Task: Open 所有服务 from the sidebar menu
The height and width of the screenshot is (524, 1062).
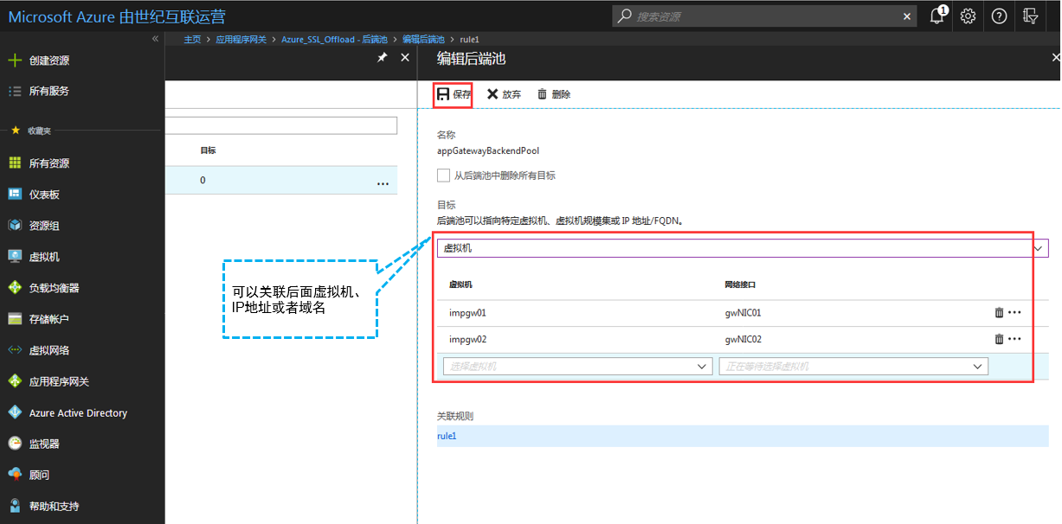Action: (48, 89)
